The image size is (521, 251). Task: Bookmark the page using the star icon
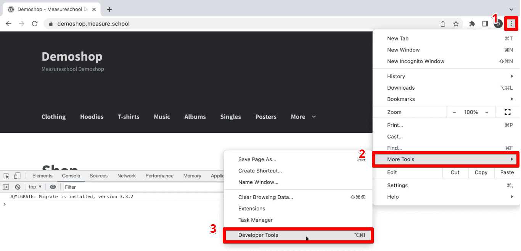coord(456,23)
